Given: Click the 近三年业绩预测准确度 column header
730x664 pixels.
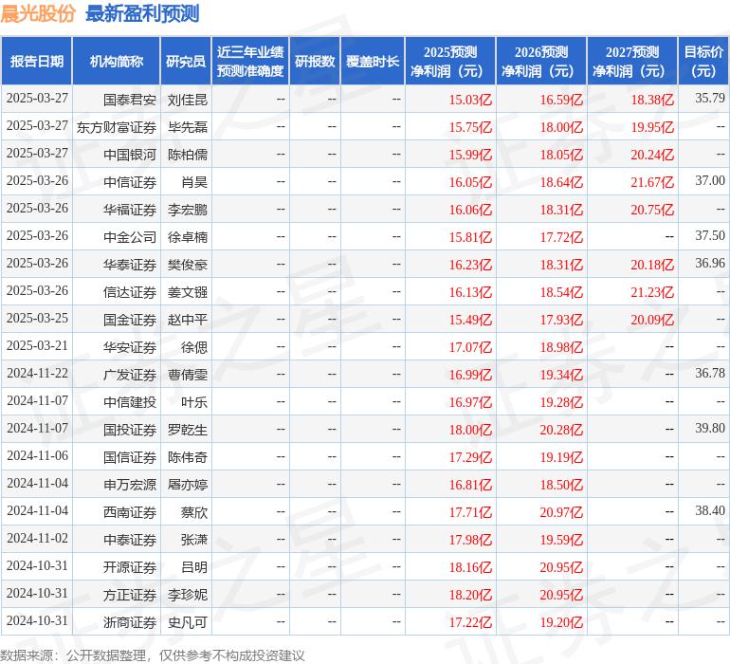Looking at the screenshot, I should 250,61.
